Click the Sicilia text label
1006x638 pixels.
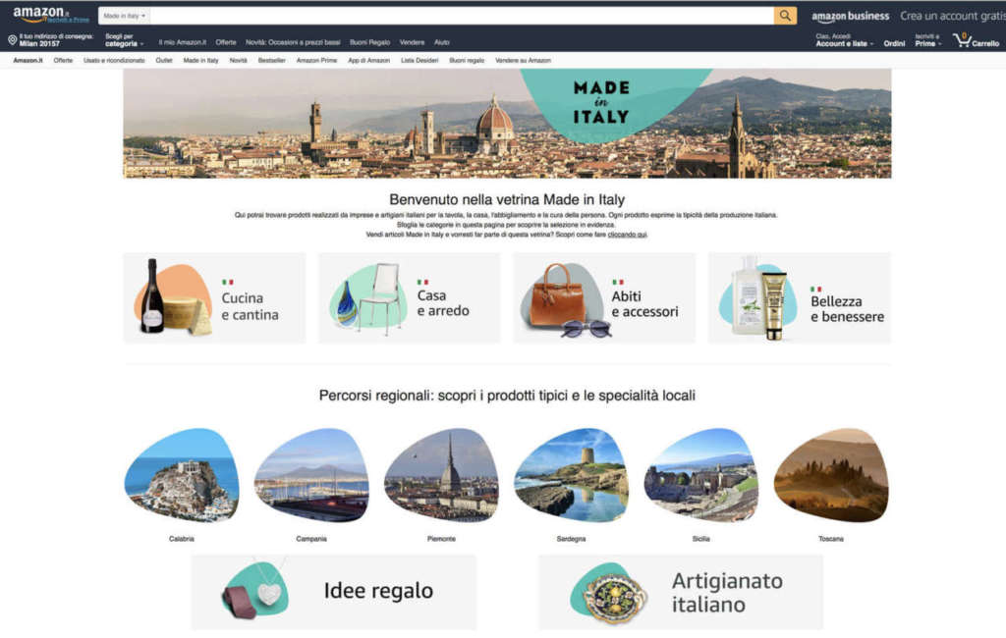coord(701,539)
